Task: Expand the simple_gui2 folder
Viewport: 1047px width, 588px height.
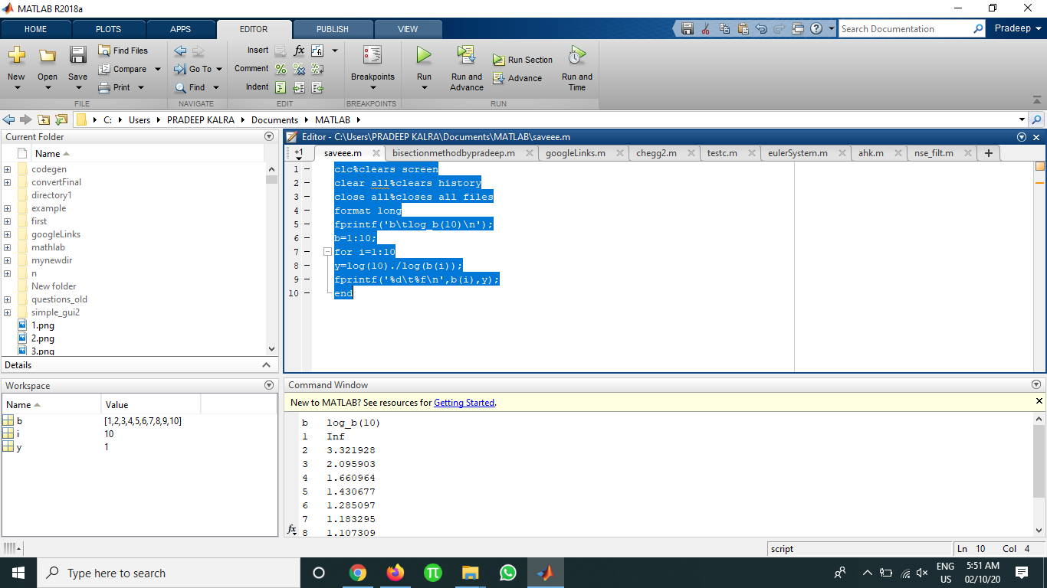Action: 7,312
